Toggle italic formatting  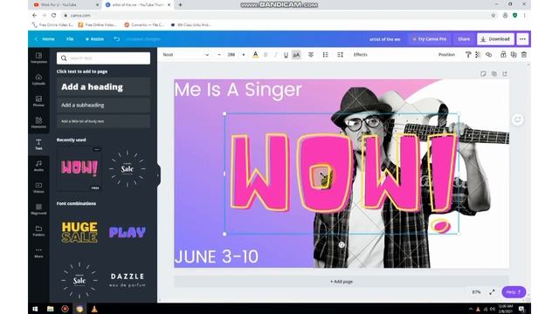(276, 54)
